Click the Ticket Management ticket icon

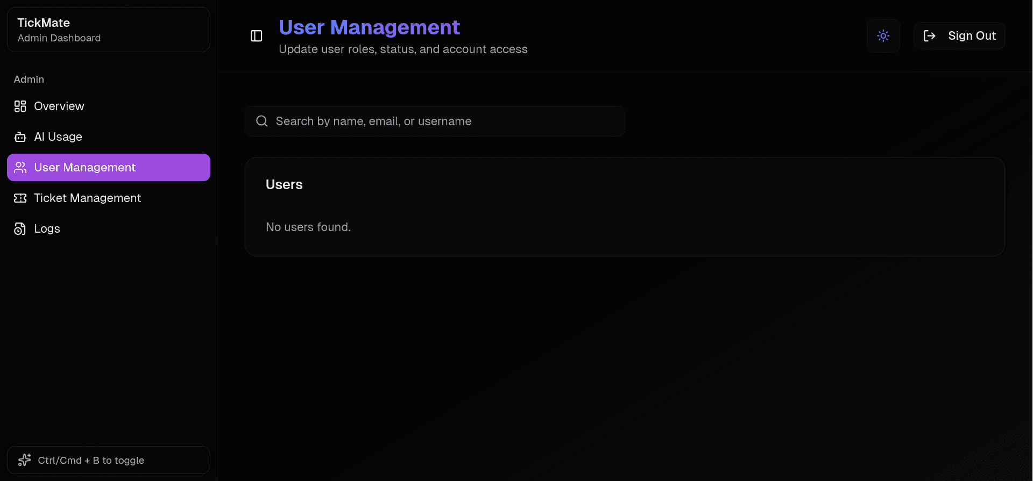coord(20,198)
